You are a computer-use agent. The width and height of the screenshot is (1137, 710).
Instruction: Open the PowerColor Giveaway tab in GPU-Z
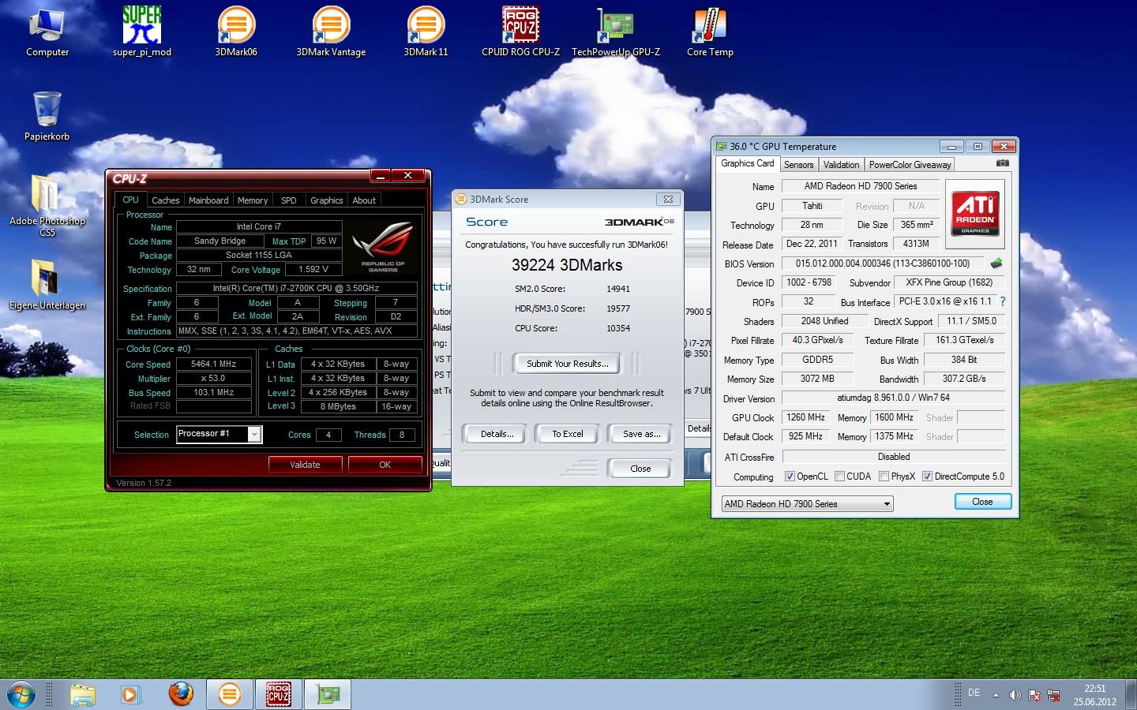click(910, 165)
